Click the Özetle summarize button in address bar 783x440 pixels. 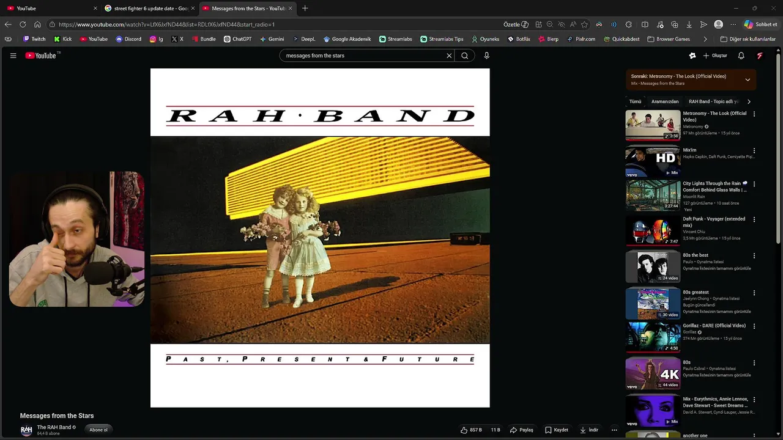point(516,24)
